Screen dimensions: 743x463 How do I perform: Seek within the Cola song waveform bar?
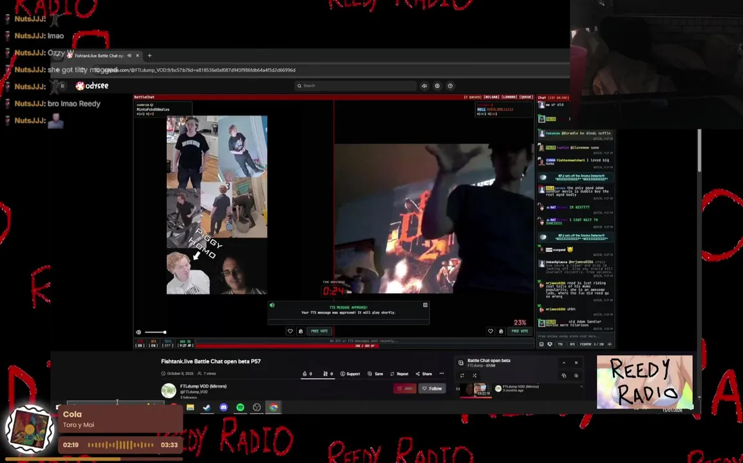121,445
